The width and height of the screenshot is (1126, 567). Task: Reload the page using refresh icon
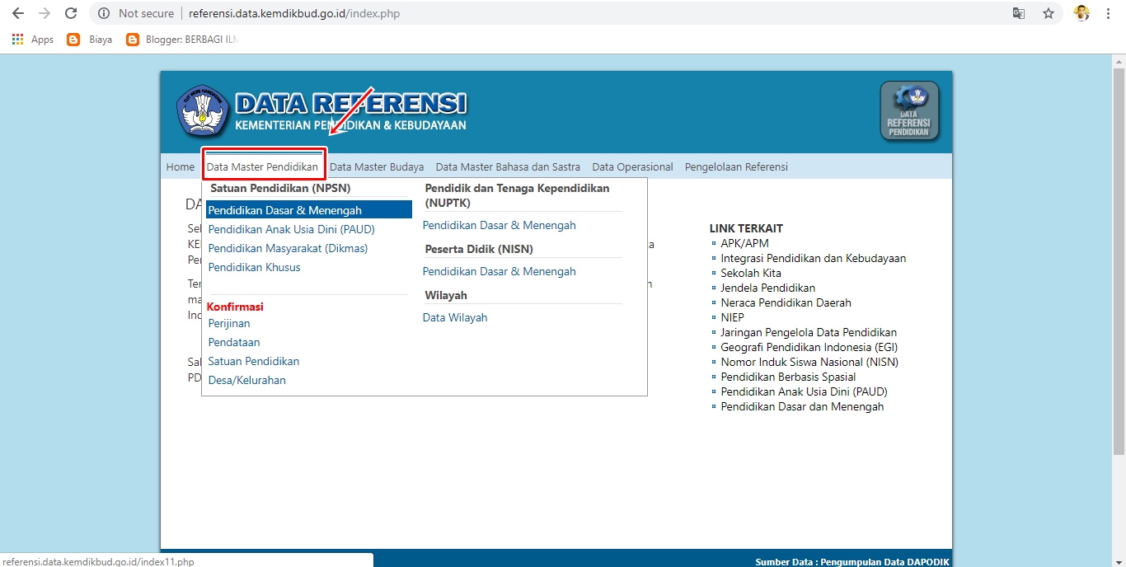coord(71,13)
